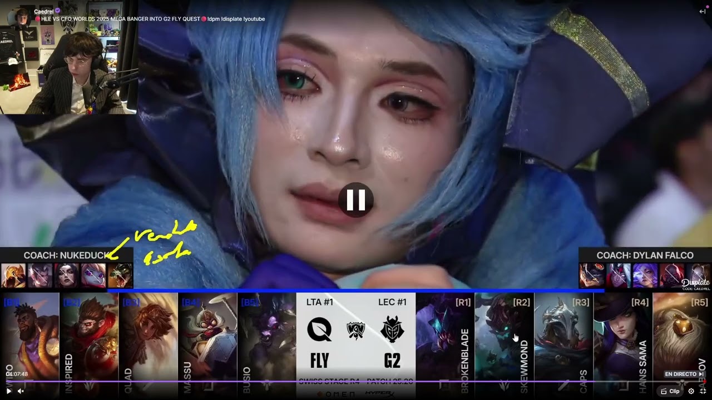Click the large pause overlay in the video center
This screenshot has height=400, width=712.
point(356,200)
